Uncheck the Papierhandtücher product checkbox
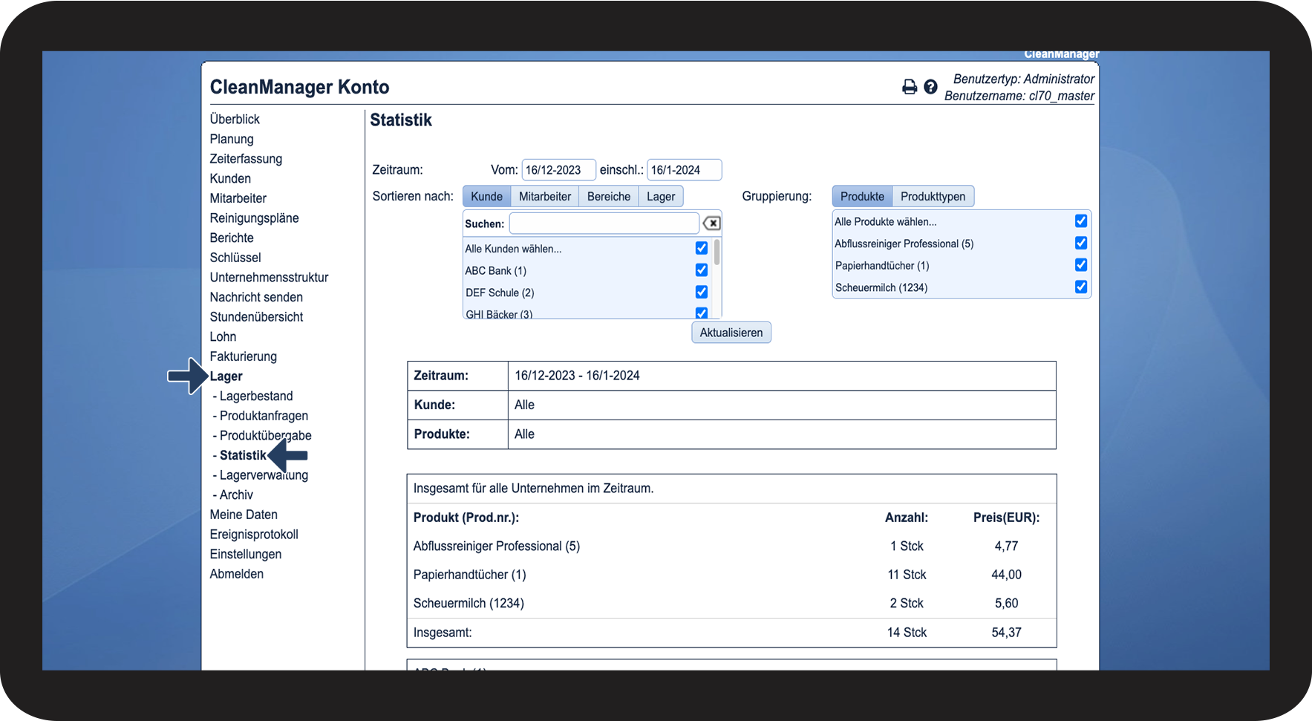Image resolution: width=1312 pixels, height=721 pixels. (x=1080, y=265)
